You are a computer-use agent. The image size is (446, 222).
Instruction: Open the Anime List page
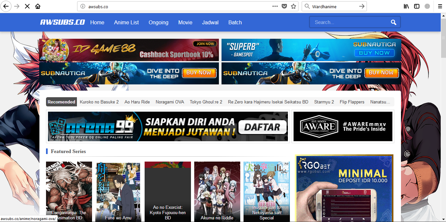pos(127,22)
